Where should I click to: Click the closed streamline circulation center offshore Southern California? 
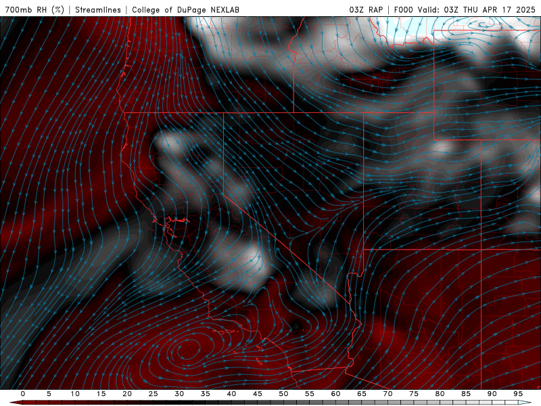click(188, 348)
